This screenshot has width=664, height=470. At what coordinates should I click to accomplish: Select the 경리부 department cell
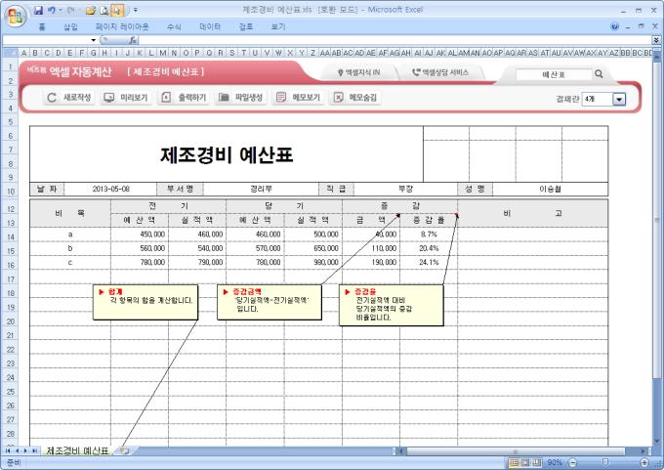pyautogui.click(x=261, y=189)
